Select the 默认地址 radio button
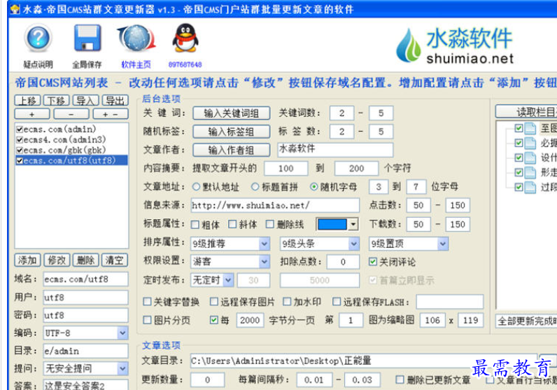The width and height of the screenshot is (557, 390). point(196,186)
